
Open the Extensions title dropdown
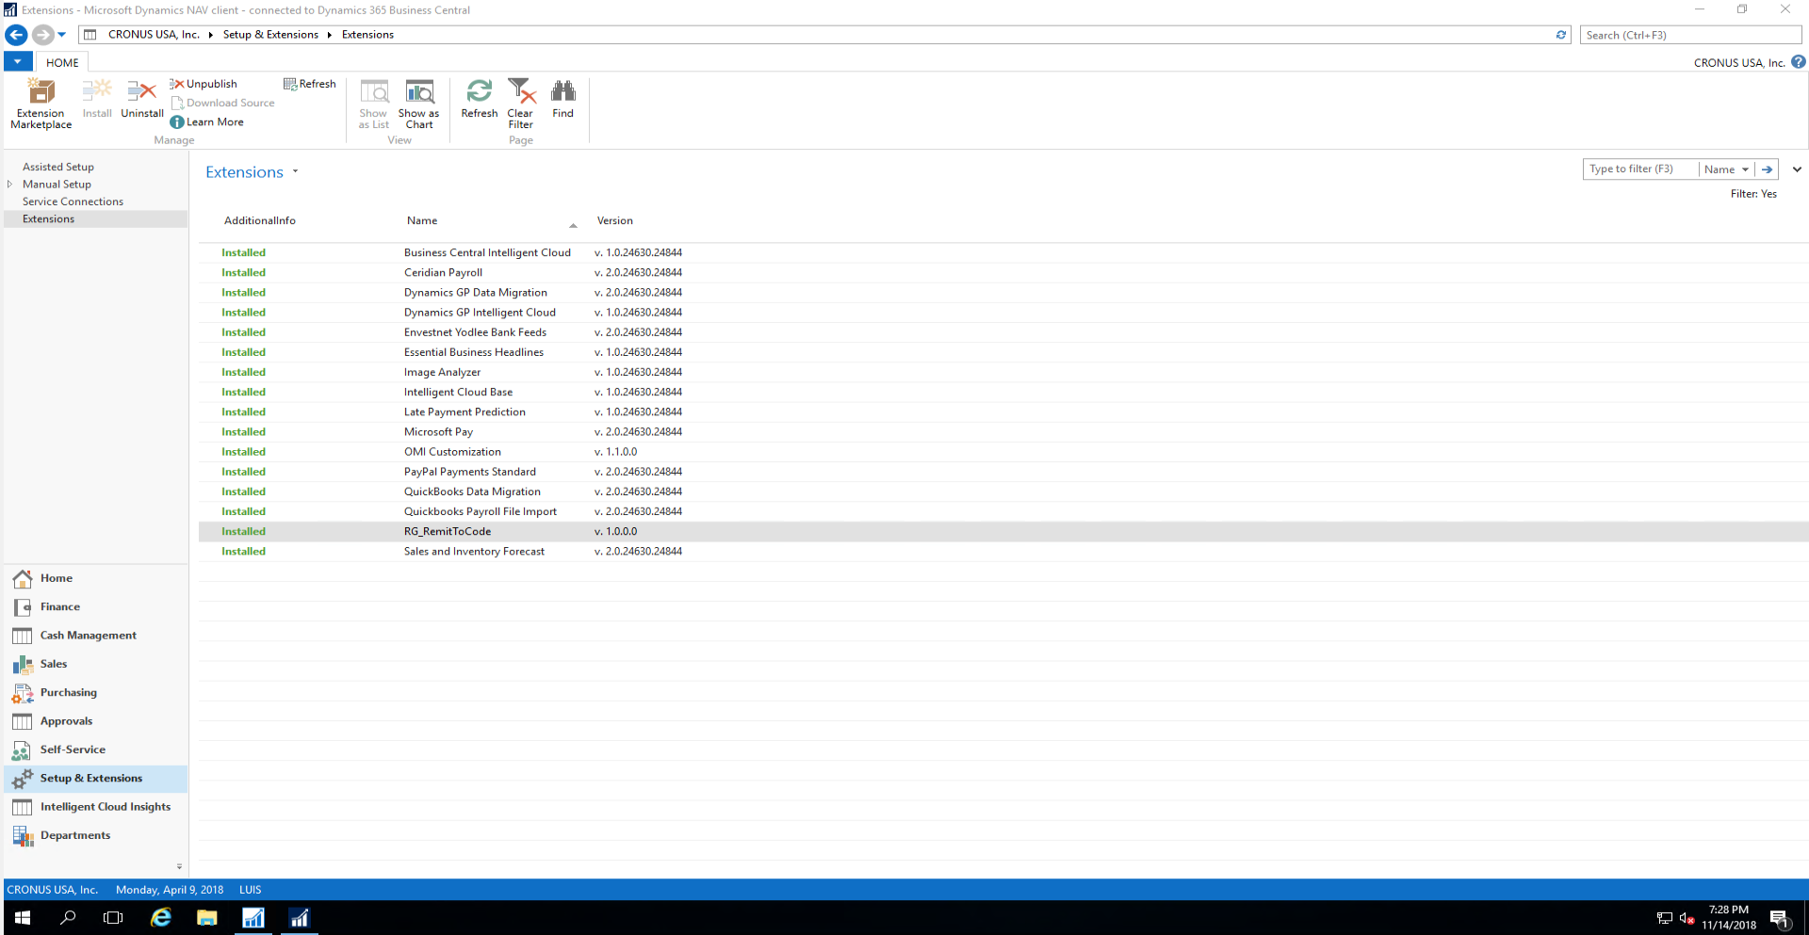[295, 171]
